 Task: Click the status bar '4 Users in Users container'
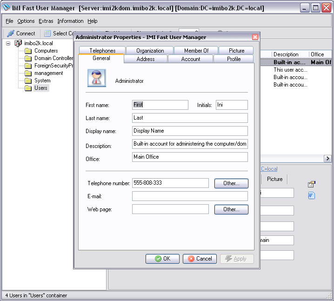(x=36, y=295)
